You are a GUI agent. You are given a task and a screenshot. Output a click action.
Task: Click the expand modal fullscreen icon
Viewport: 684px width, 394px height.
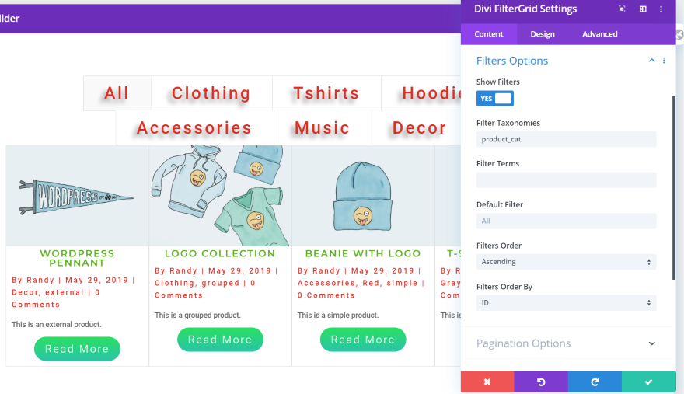point(622,9)
